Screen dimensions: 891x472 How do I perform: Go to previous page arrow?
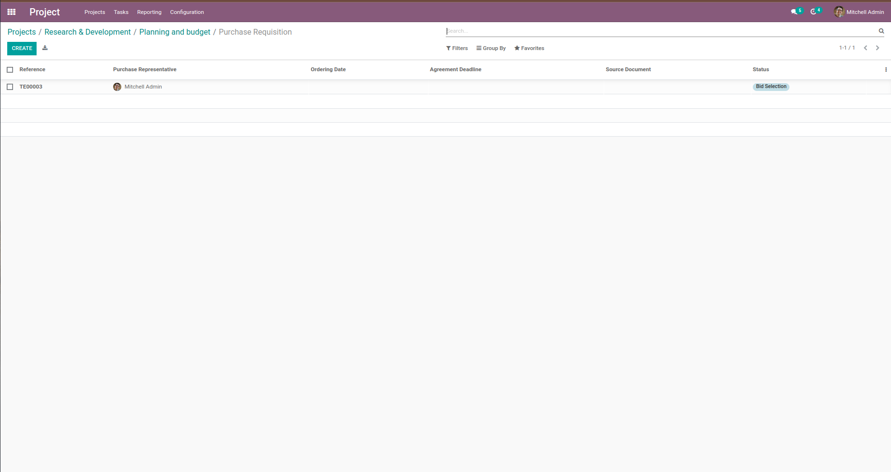865,48
